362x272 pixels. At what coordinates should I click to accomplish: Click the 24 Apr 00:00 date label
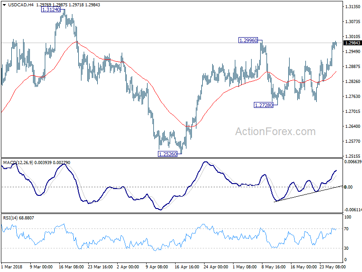click(216, 267)
